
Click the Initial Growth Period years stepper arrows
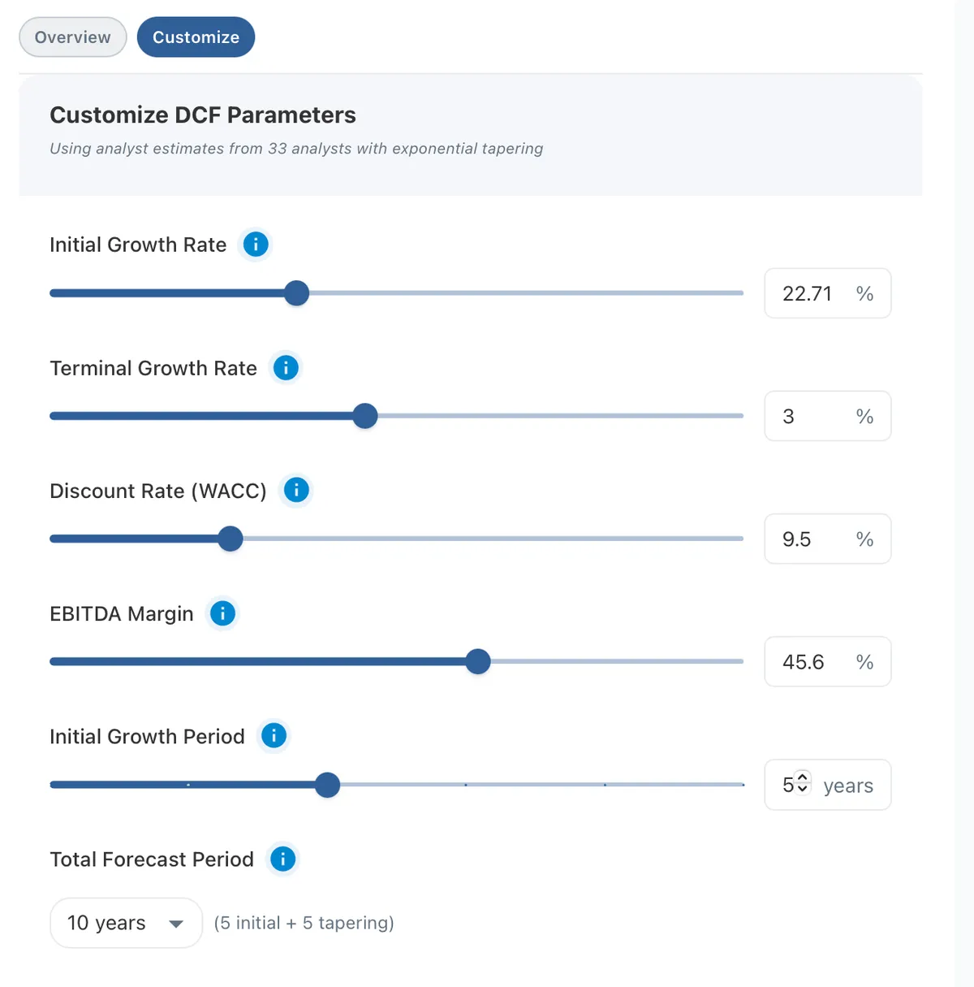[x=803, y=781]
